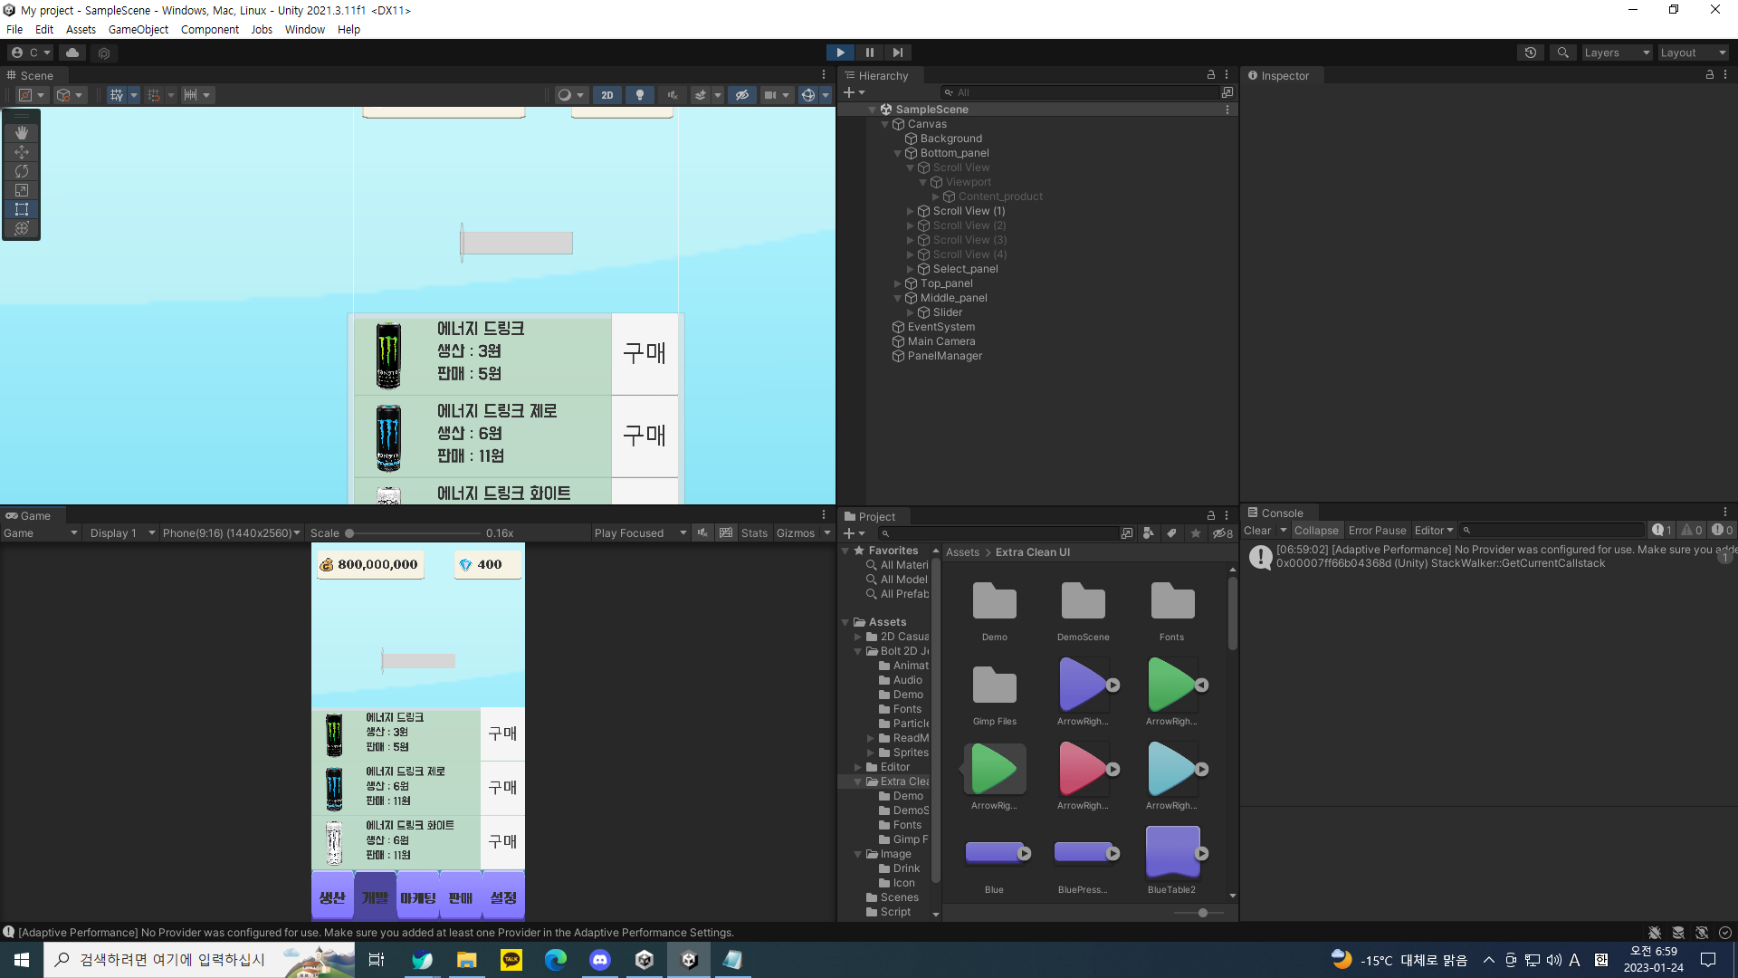Image resolution: width=1738 pixels, height=978 pixels.
Task: Open Undo History icon near Layers
Action: [x=1531, y=53]
